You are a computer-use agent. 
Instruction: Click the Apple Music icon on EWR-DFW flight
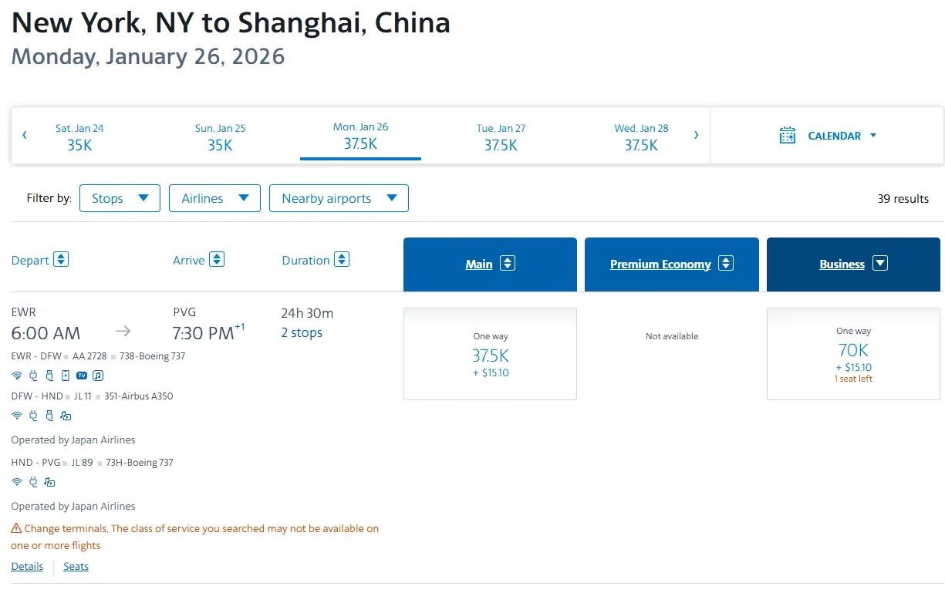point(98,376)
